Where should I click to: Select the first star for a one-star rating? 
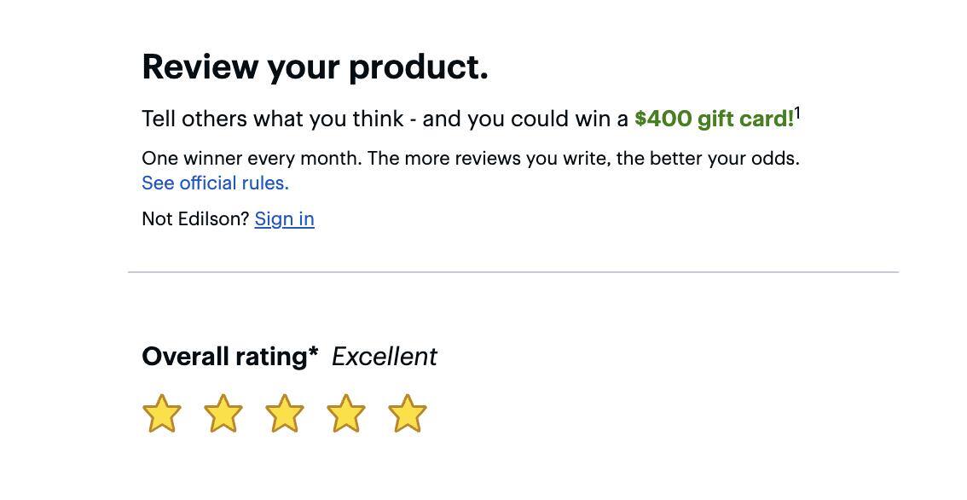click(161, 414)
